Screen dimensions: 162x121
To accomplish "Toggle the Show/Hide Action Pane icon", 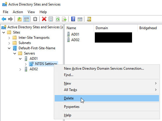I will (x=80, y=19).
